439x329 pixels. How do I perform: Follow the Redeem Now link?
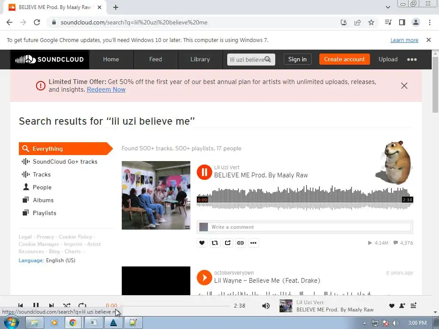(x=106, y=90)
